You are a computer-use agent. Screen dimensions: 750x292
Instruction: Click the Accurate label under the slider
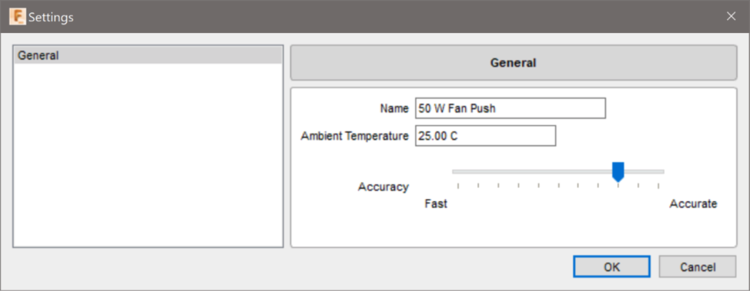pyautogui.click(x=693, y=204)
